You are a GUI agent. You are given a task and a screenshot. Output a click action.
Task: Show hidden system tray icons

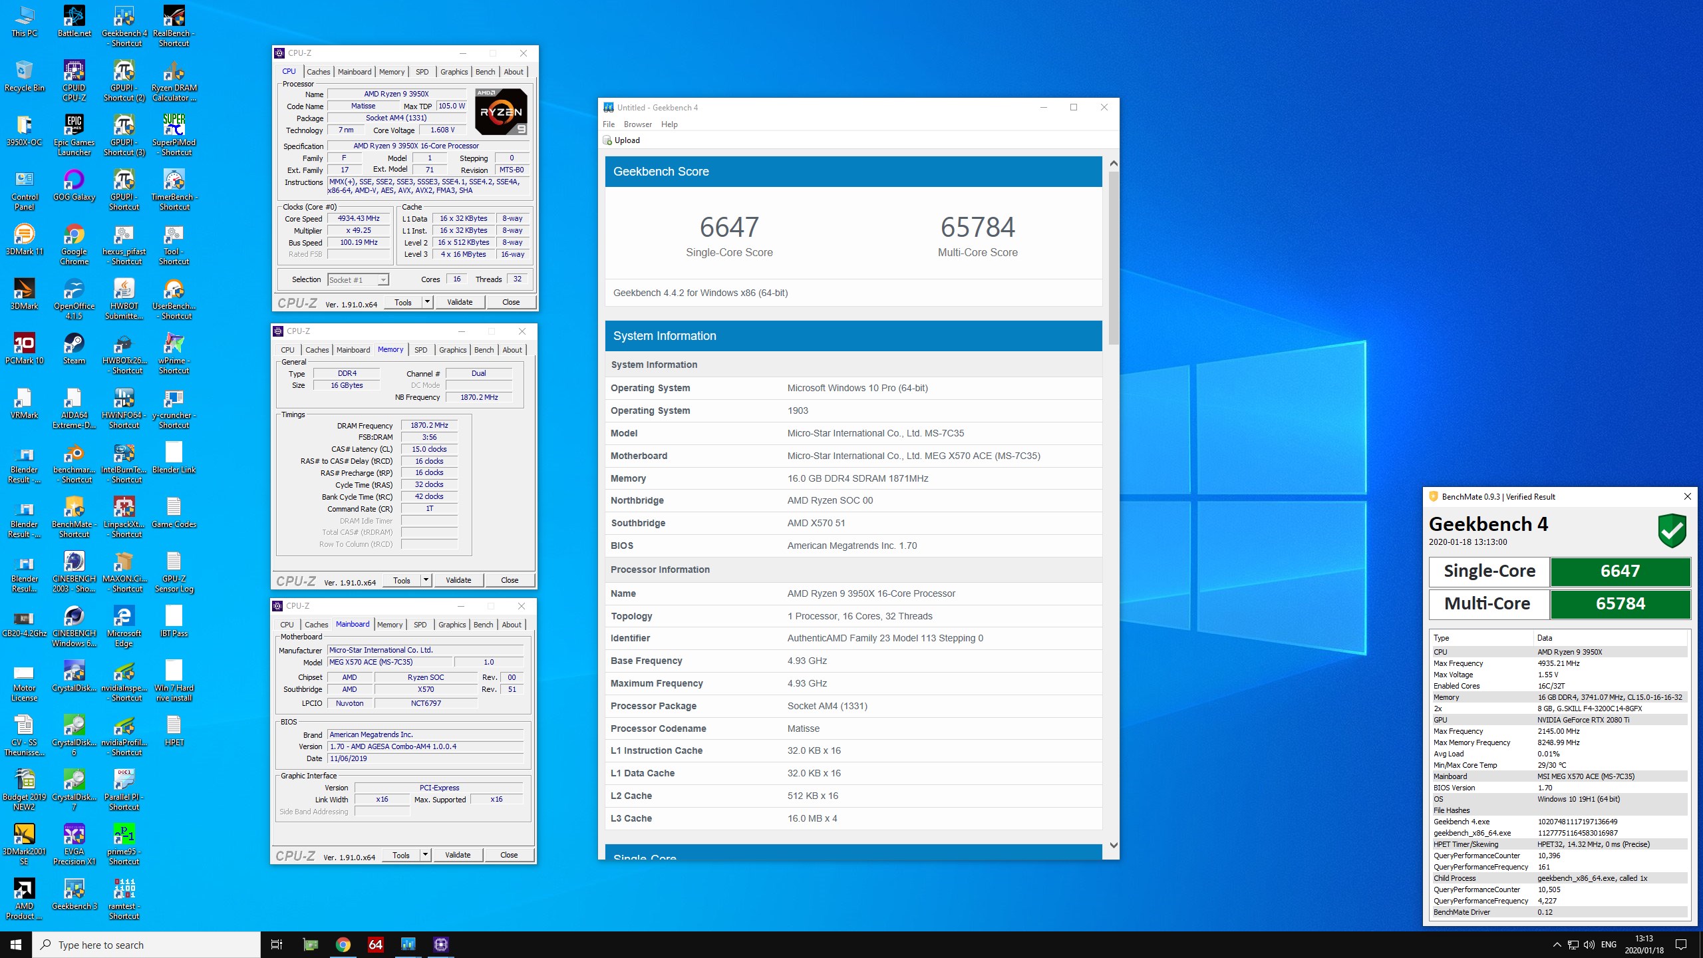click(x=1557, y=945)
